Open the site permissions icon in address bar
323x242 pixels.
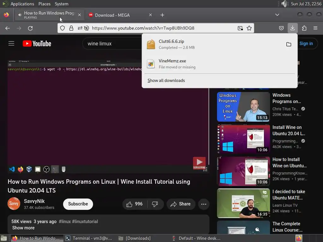pyautogui.click(x=80, y=28)
